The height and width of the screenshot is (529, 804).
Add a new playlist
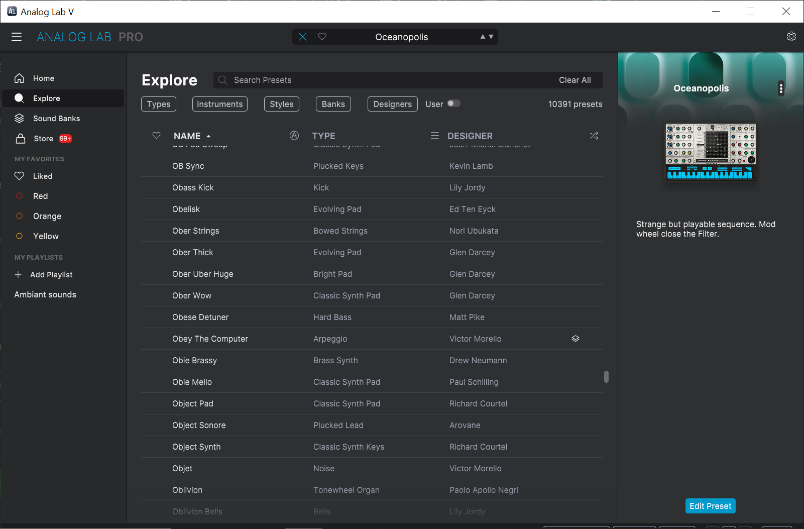tap(44, 275)
